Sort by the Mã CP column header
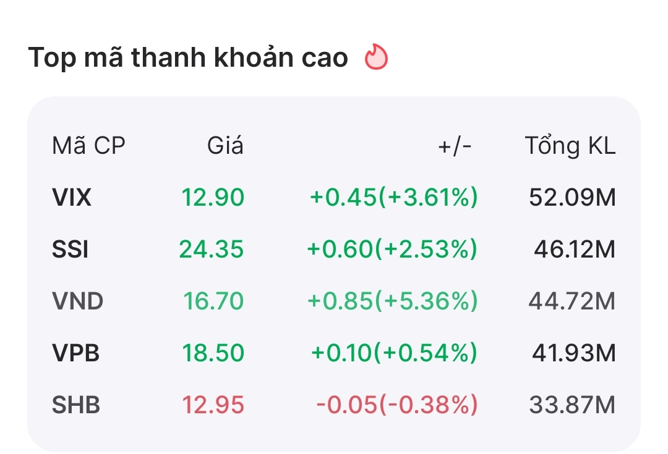Screen dimensions: 668x454 tap(88, 146)
